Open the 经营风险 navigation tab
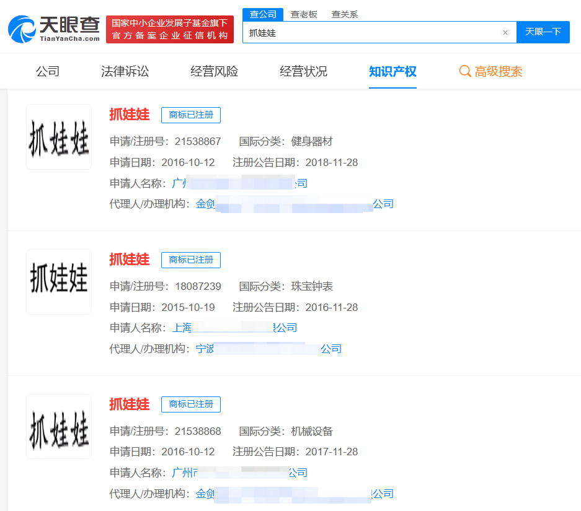The height and width of the screenshot is (511, 581). point(213,71)
